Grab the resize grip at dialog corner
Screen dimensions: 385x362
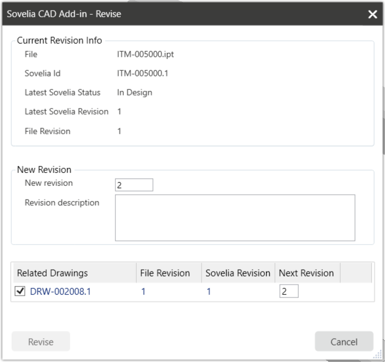pyautogui.click(x=378, y=355)
